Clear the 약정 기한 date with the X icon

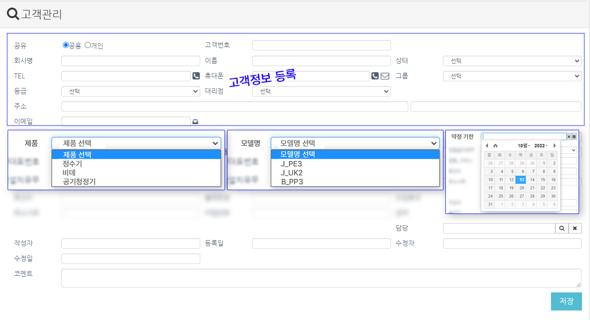point(569,136)
